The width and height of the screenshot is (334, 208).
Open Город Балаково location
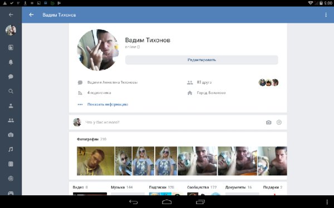pyautogui.click(x=211, y=93)
